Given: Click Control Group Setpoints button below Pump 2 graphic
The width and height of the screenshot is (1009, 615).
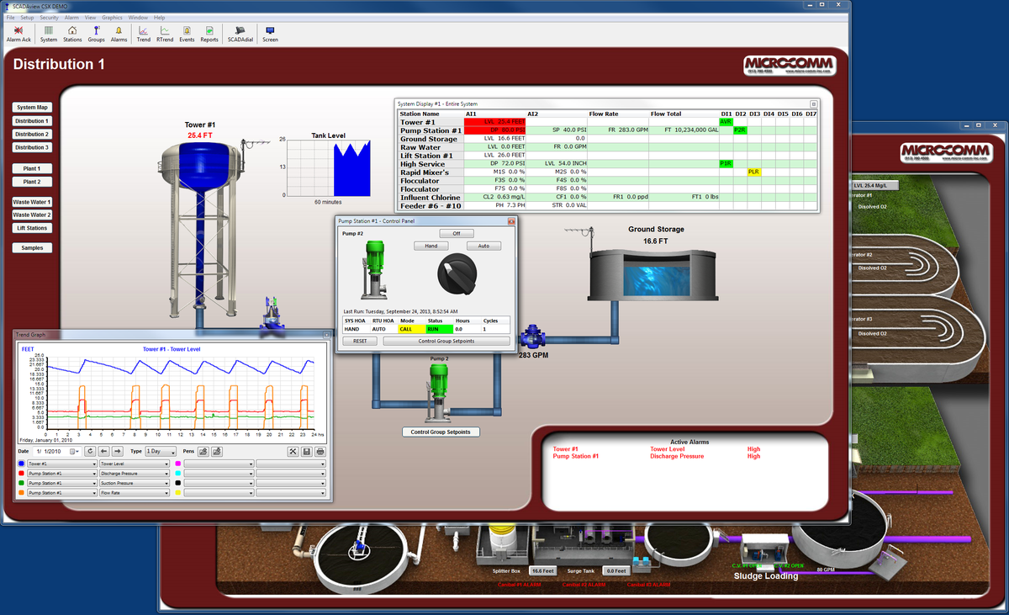Looking at the screenshot, I should pos(441,432).
